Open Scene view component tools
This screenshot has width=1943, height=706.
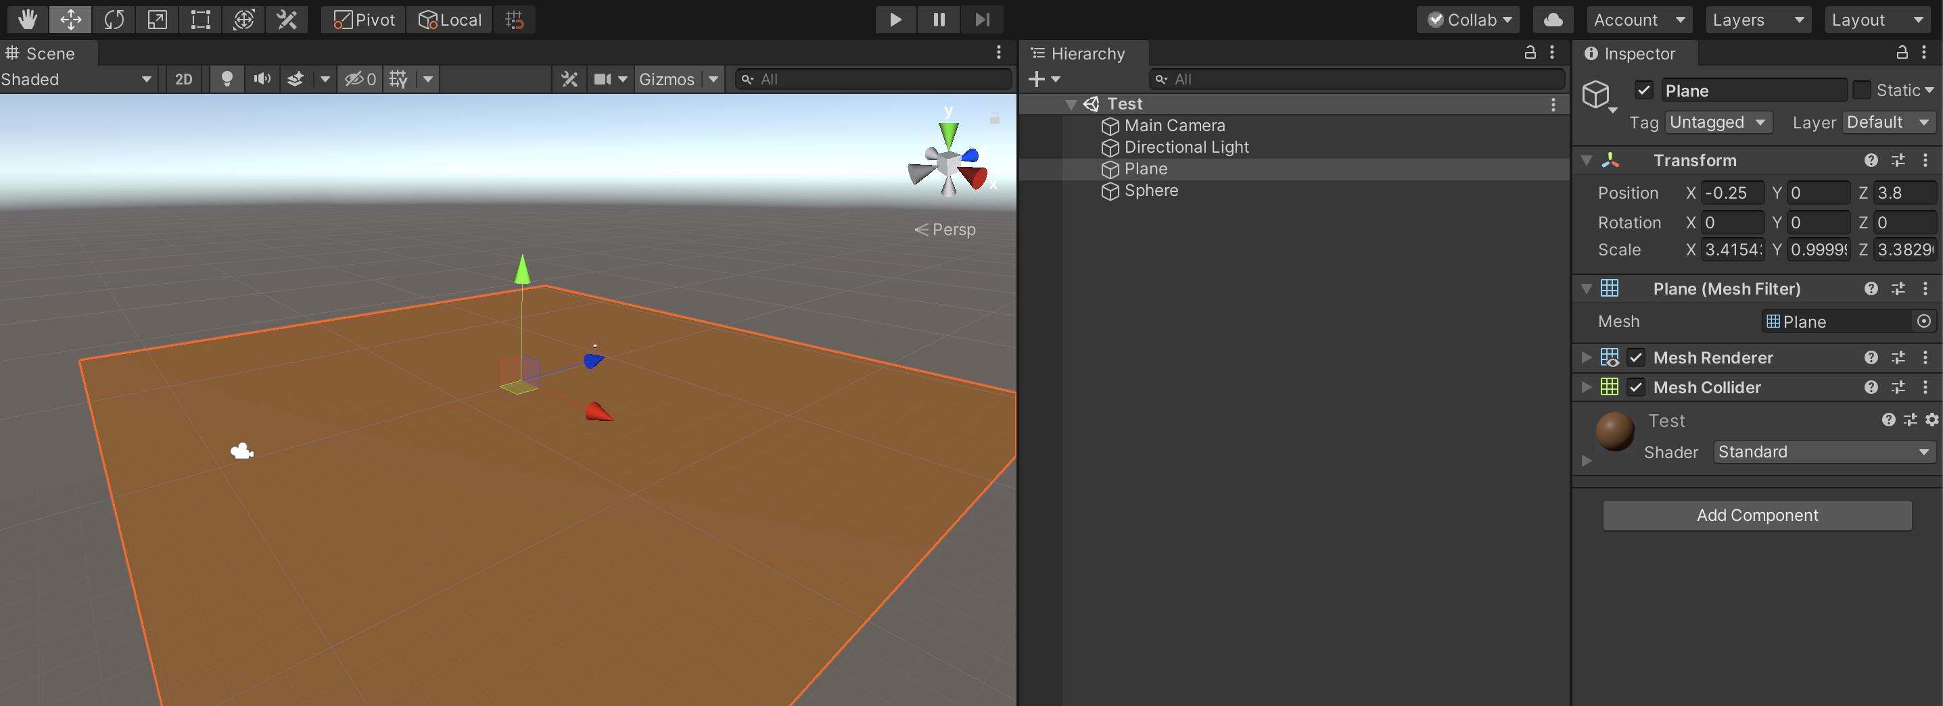click(x=569, y=79)
